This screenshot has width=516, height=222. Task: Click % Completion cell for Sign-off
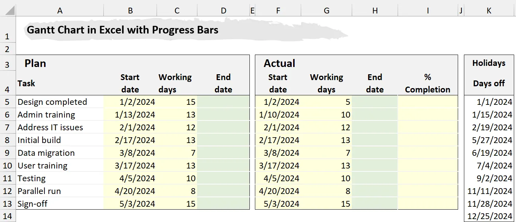(x=428, y=204)
